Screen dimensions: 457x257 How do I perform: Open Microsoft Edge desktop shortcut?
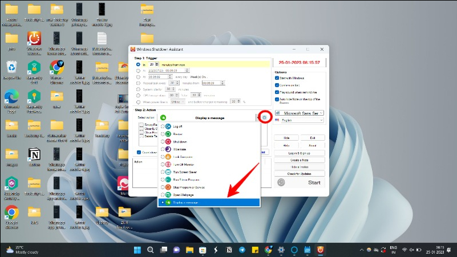point(11,101)
